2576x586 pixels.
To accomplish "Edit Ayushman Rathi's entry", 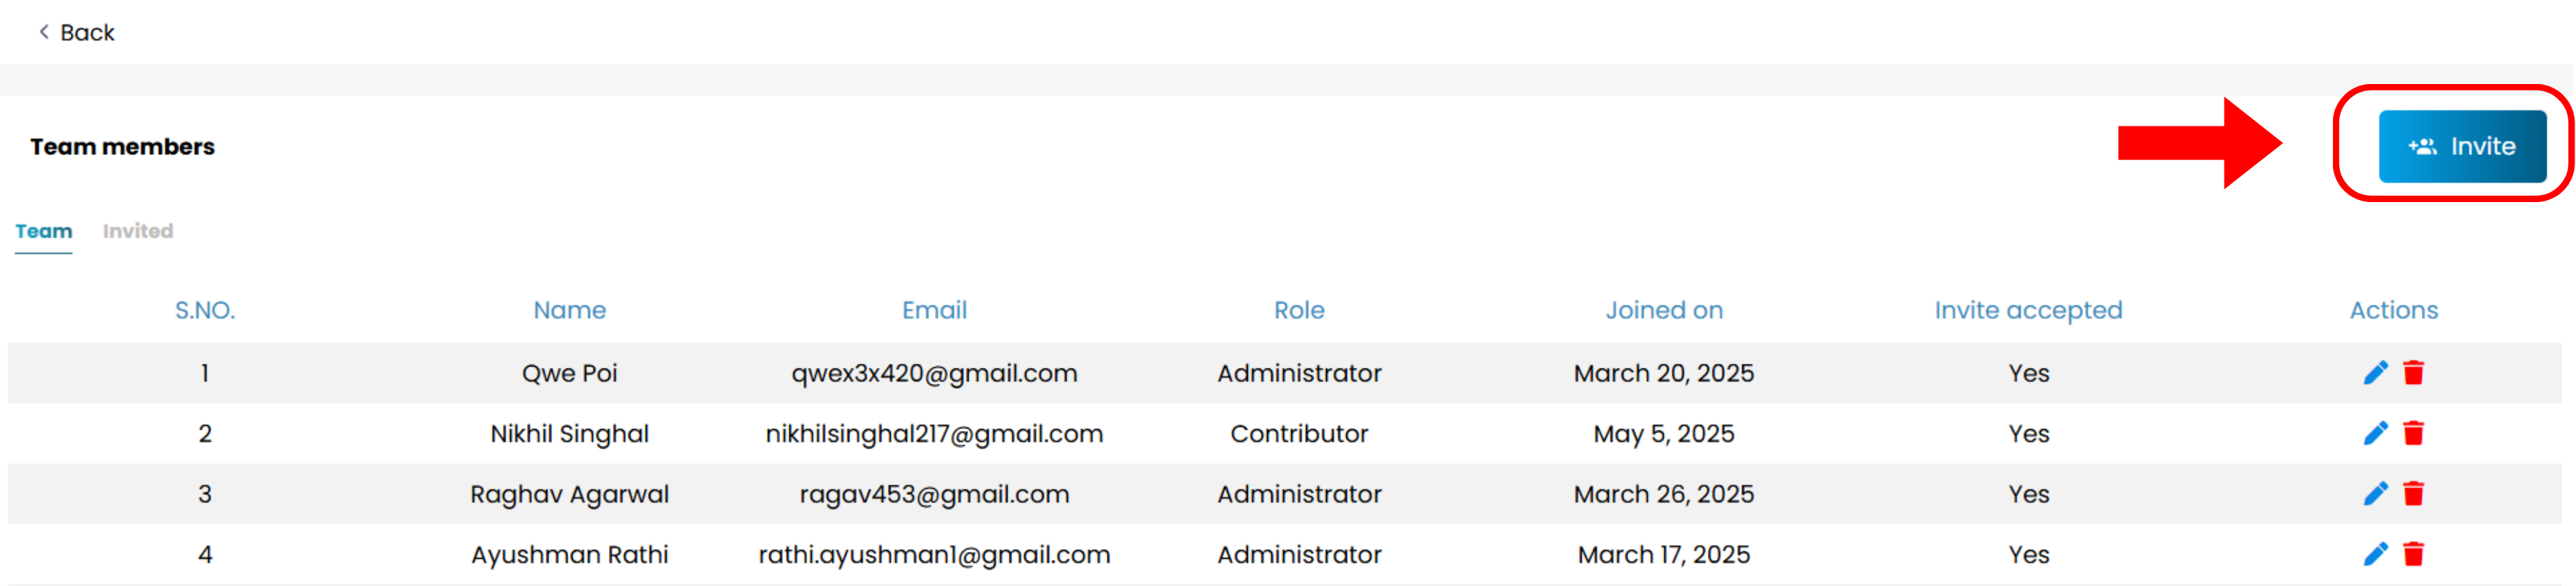I will [2375, 554].
